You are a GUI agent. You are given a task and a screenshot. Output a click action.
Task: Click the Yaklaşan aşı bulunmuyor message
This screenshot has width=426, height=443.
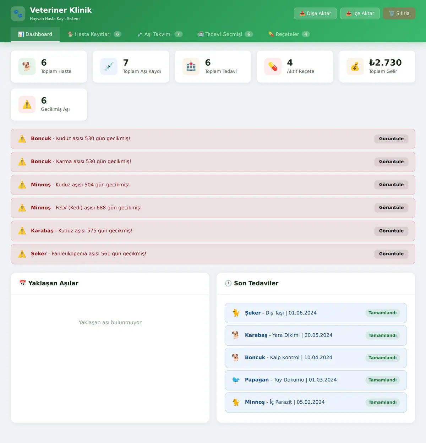point(110,322)
